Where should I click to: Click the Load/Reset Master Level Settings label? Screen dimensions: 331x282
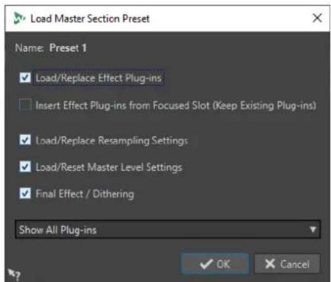pos(109,168)
